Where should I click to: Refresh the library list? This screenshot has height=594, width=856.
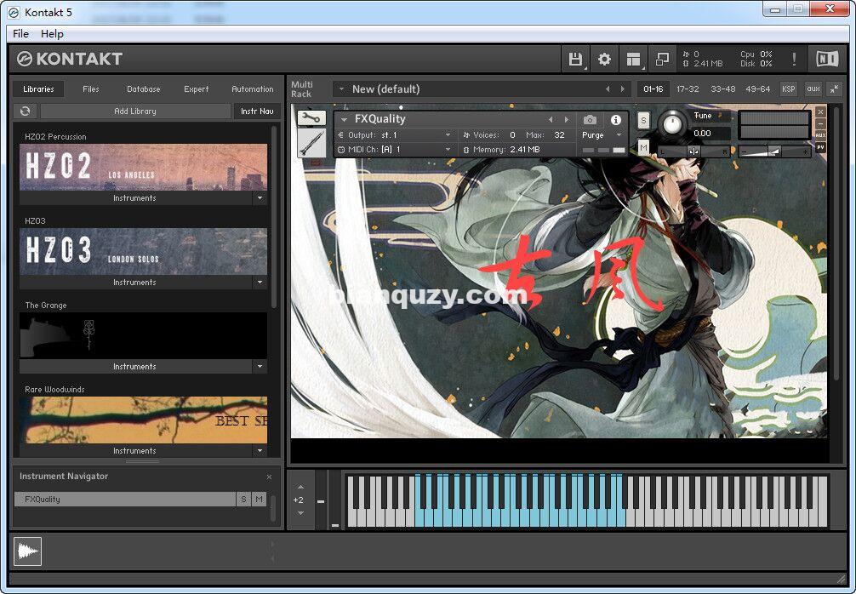click(x=26, y=111)
